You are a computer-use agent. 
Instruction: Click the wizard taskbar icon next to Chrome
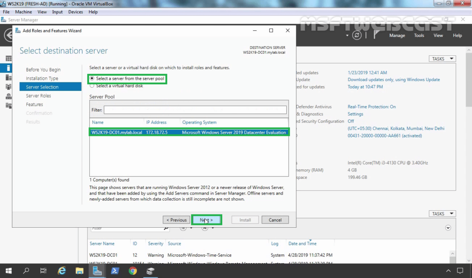tap(150, 271)
